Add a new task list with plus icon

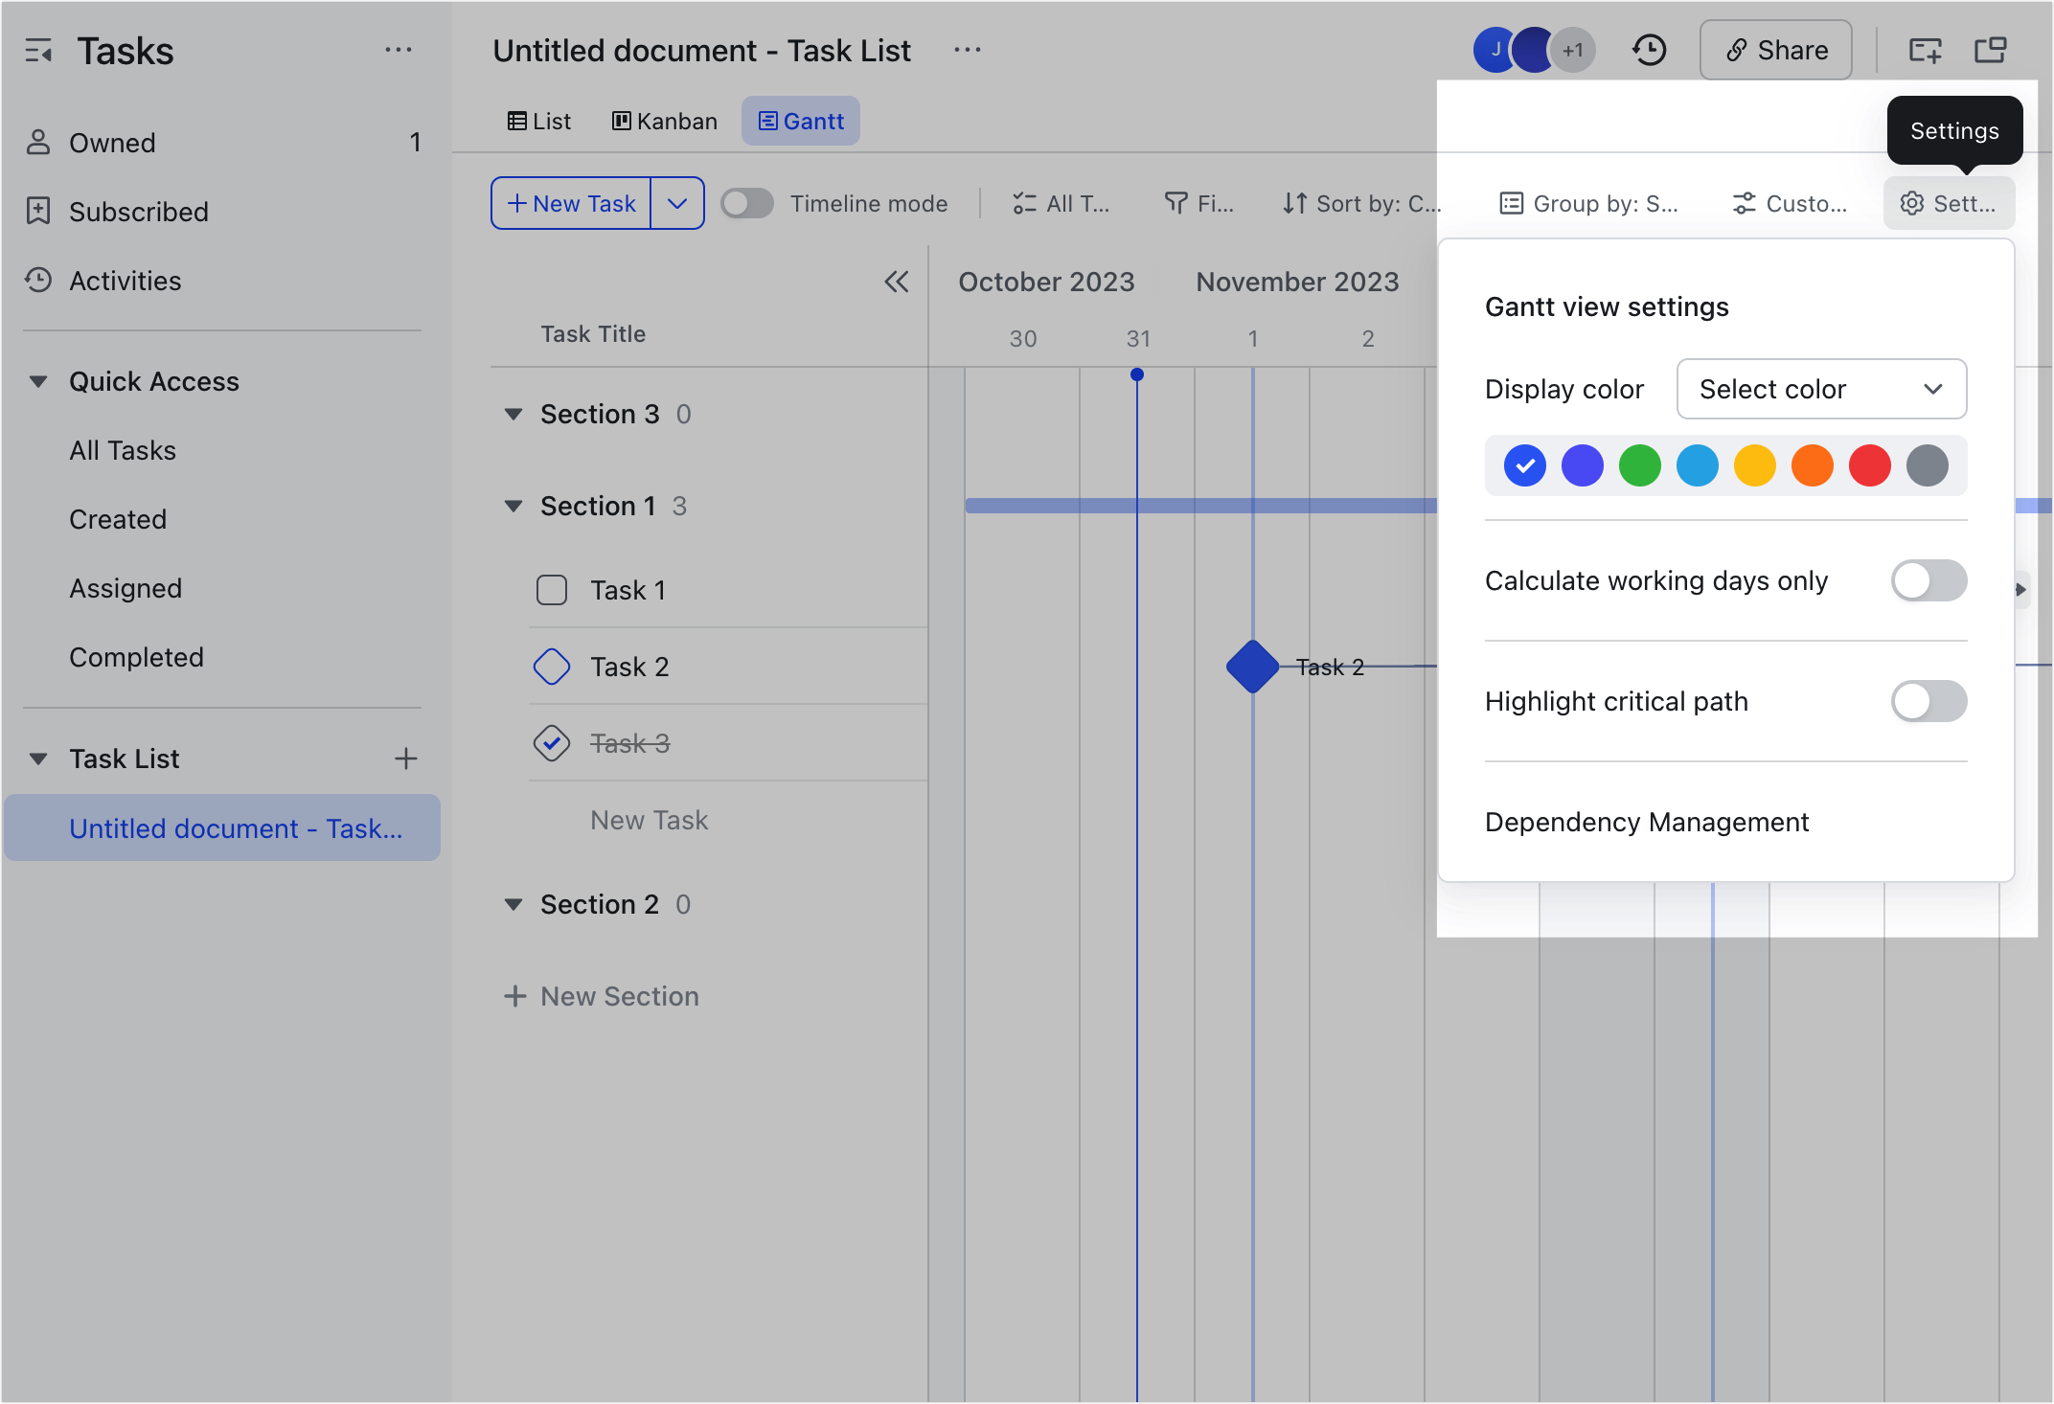(x=406, y=759)
